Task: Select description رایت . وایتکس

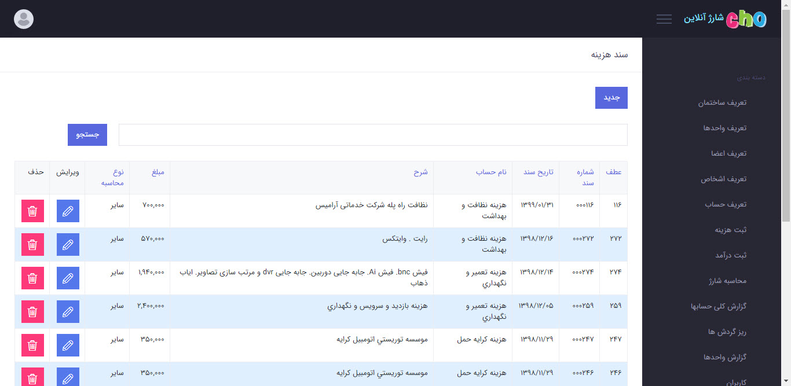Action: click(x=405, y=238)
